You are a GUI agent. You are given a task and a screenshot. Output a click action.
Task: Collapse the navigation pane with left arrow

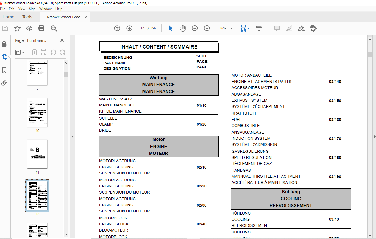[73, 136]
